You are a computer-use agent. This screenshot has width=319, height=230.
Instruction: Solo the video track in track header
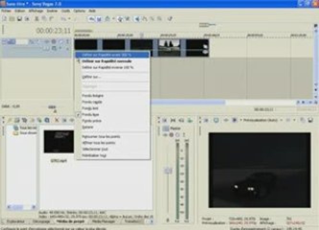click(x=68, y=42)
